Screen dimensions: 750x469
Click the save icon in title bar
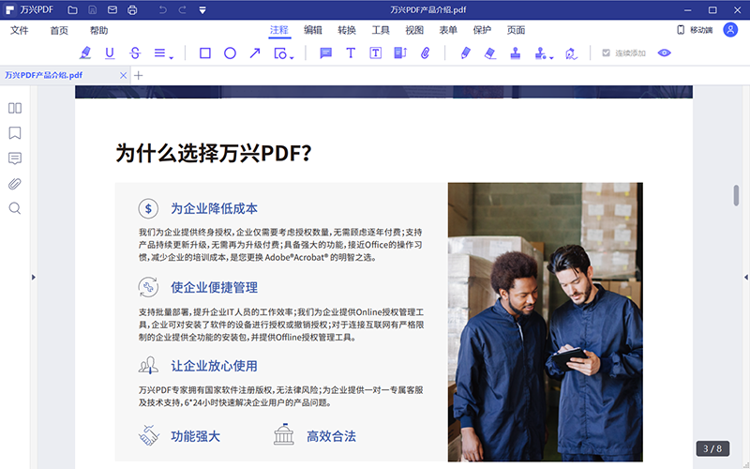click(x=92, y=9)
